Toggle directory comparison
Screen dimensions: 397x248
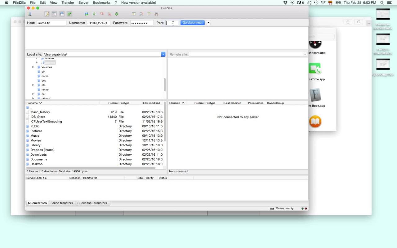click(141, 14)
